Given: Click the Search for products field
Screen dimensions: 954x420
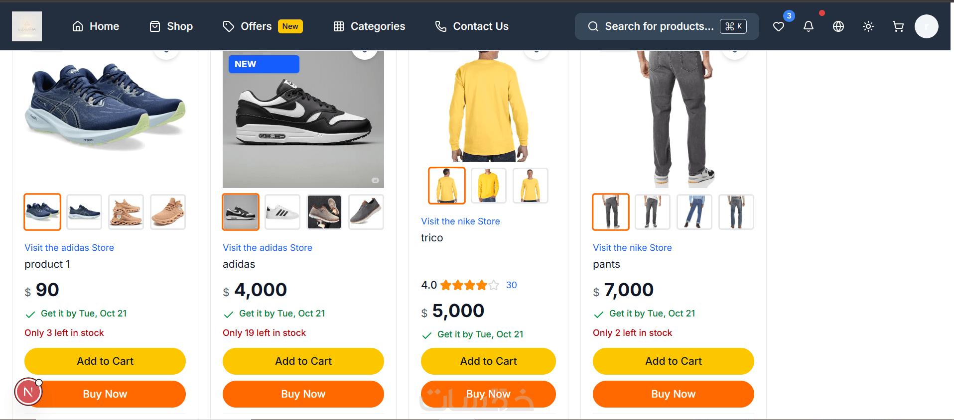Looking at the screenshot, I should pyautogui.click(x=659, y=26).
